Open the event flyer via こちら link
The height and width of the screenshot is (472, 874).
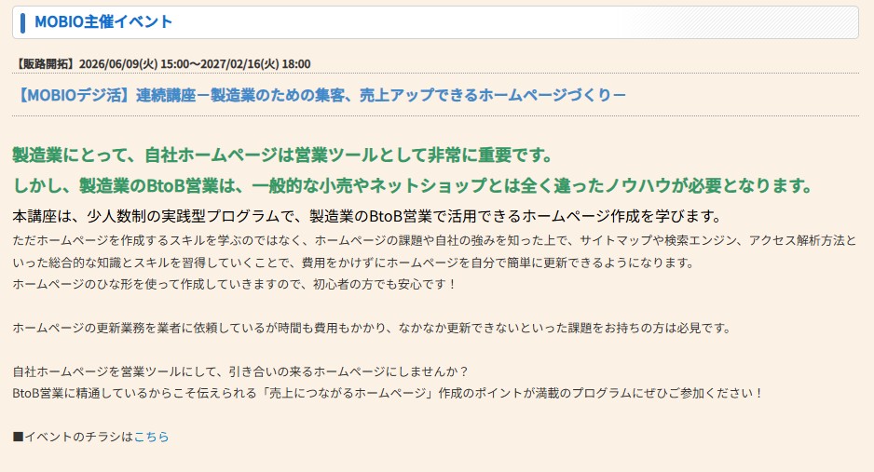(x=151, y=437)
